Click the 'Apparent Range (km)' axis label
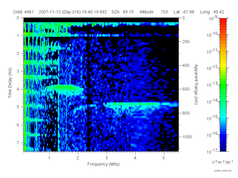Viewport: 238px width, 178px height. [196, 85]
